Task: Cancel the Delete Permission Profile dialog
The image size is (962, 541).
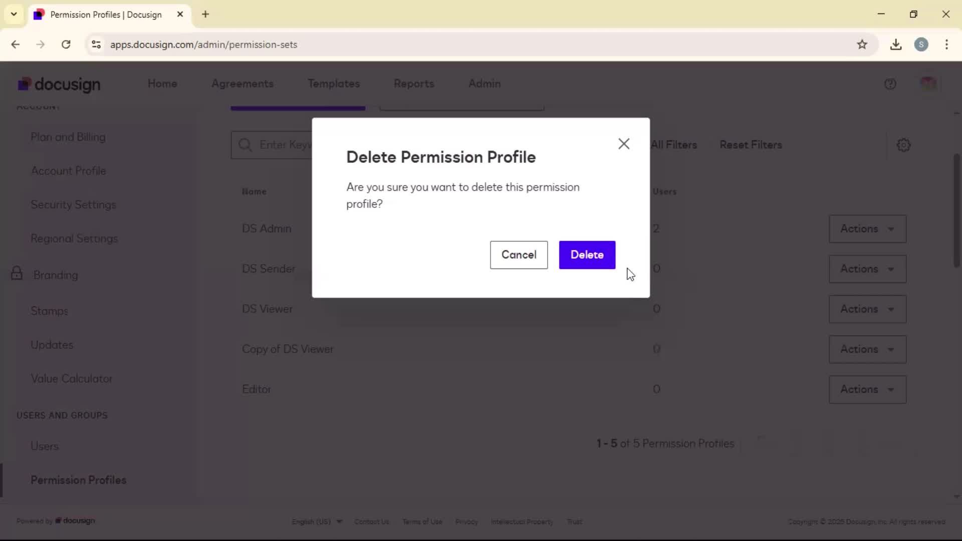Action: [519, 255]
